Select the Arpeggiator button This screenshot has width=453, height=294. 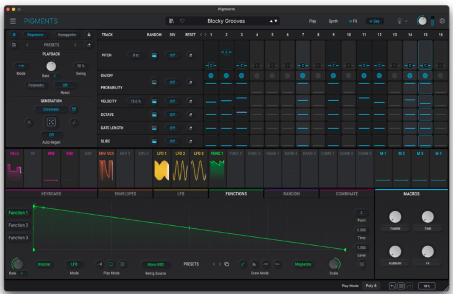[x=67, y=35]
